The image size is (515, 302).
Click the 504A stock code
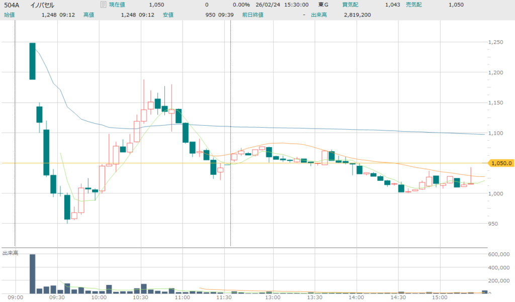13,5
